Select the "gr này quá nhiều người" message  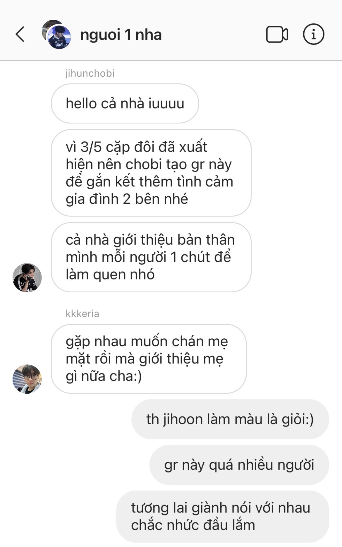pos(239,465)
